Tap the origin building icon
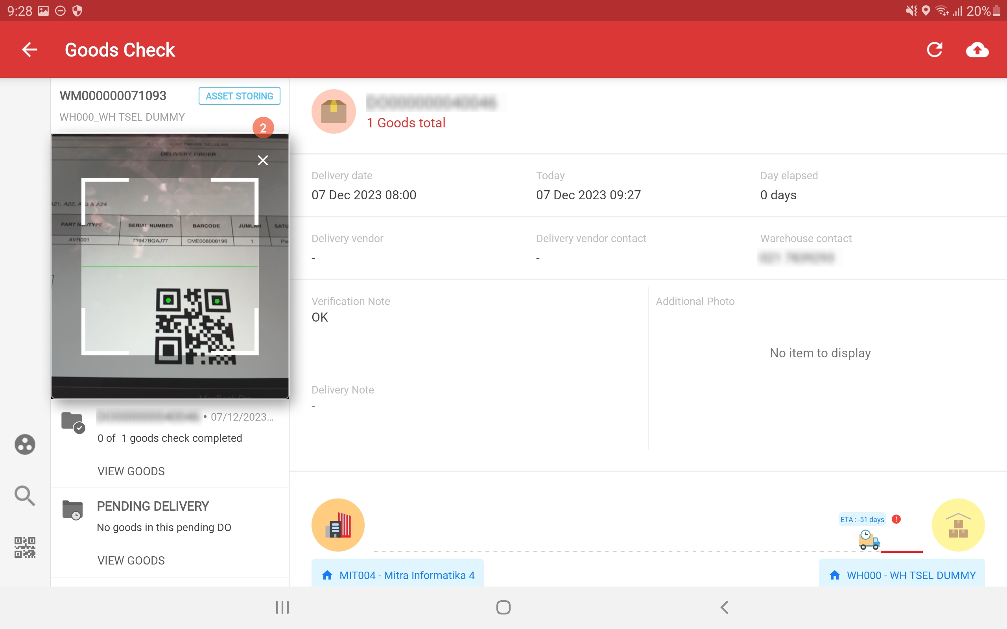The width and height of the screenshot is (1007, 629). (338, 525)
